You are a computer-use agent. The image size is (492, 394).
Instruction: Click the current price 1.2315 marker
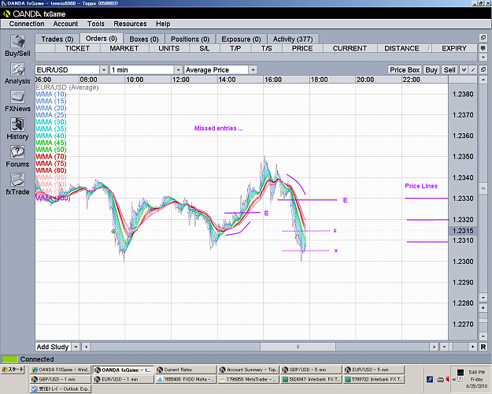[463, 231]
